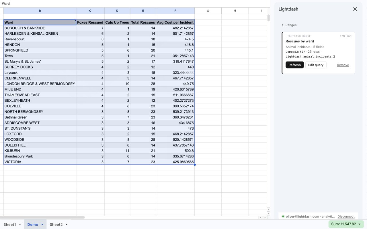Select the Ravenscourt cell
The image size is (367, 229).
click(x=40, y=39)
